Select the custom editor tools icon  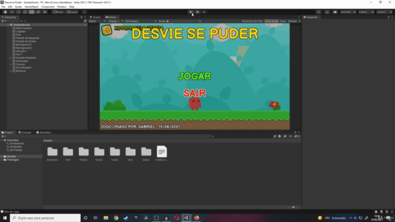(45, 12)
